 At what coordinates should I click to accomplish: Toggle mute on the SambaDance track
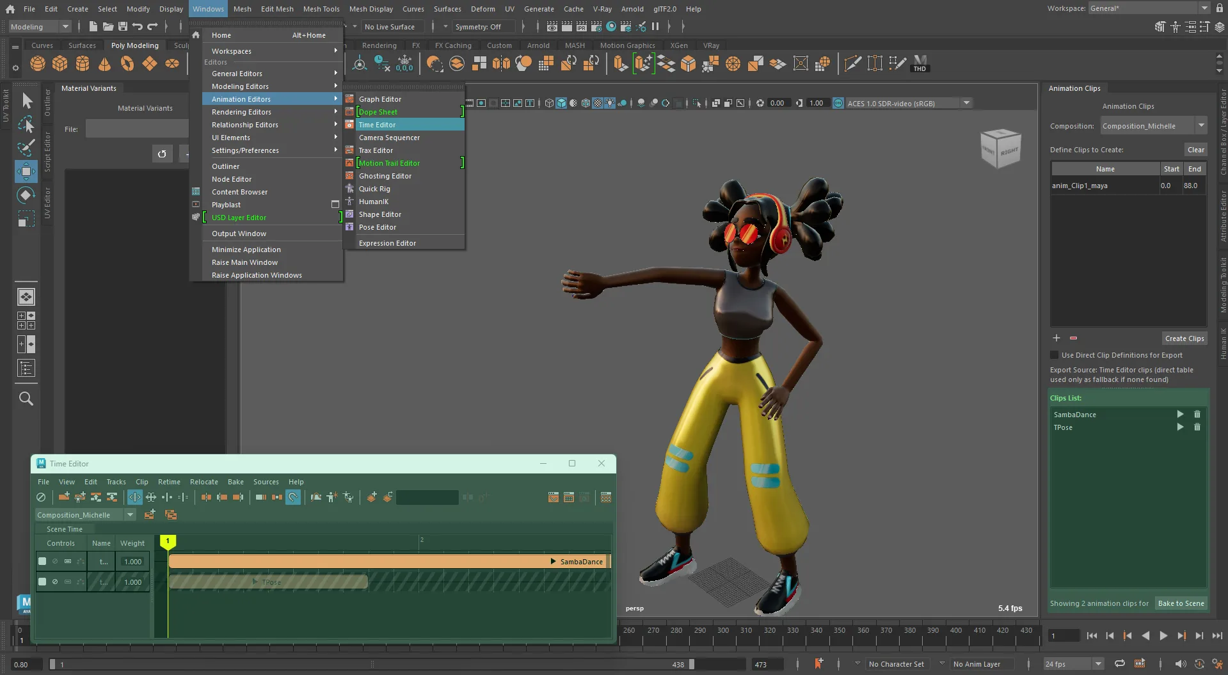pyautogui.click(x=55, y=561)
